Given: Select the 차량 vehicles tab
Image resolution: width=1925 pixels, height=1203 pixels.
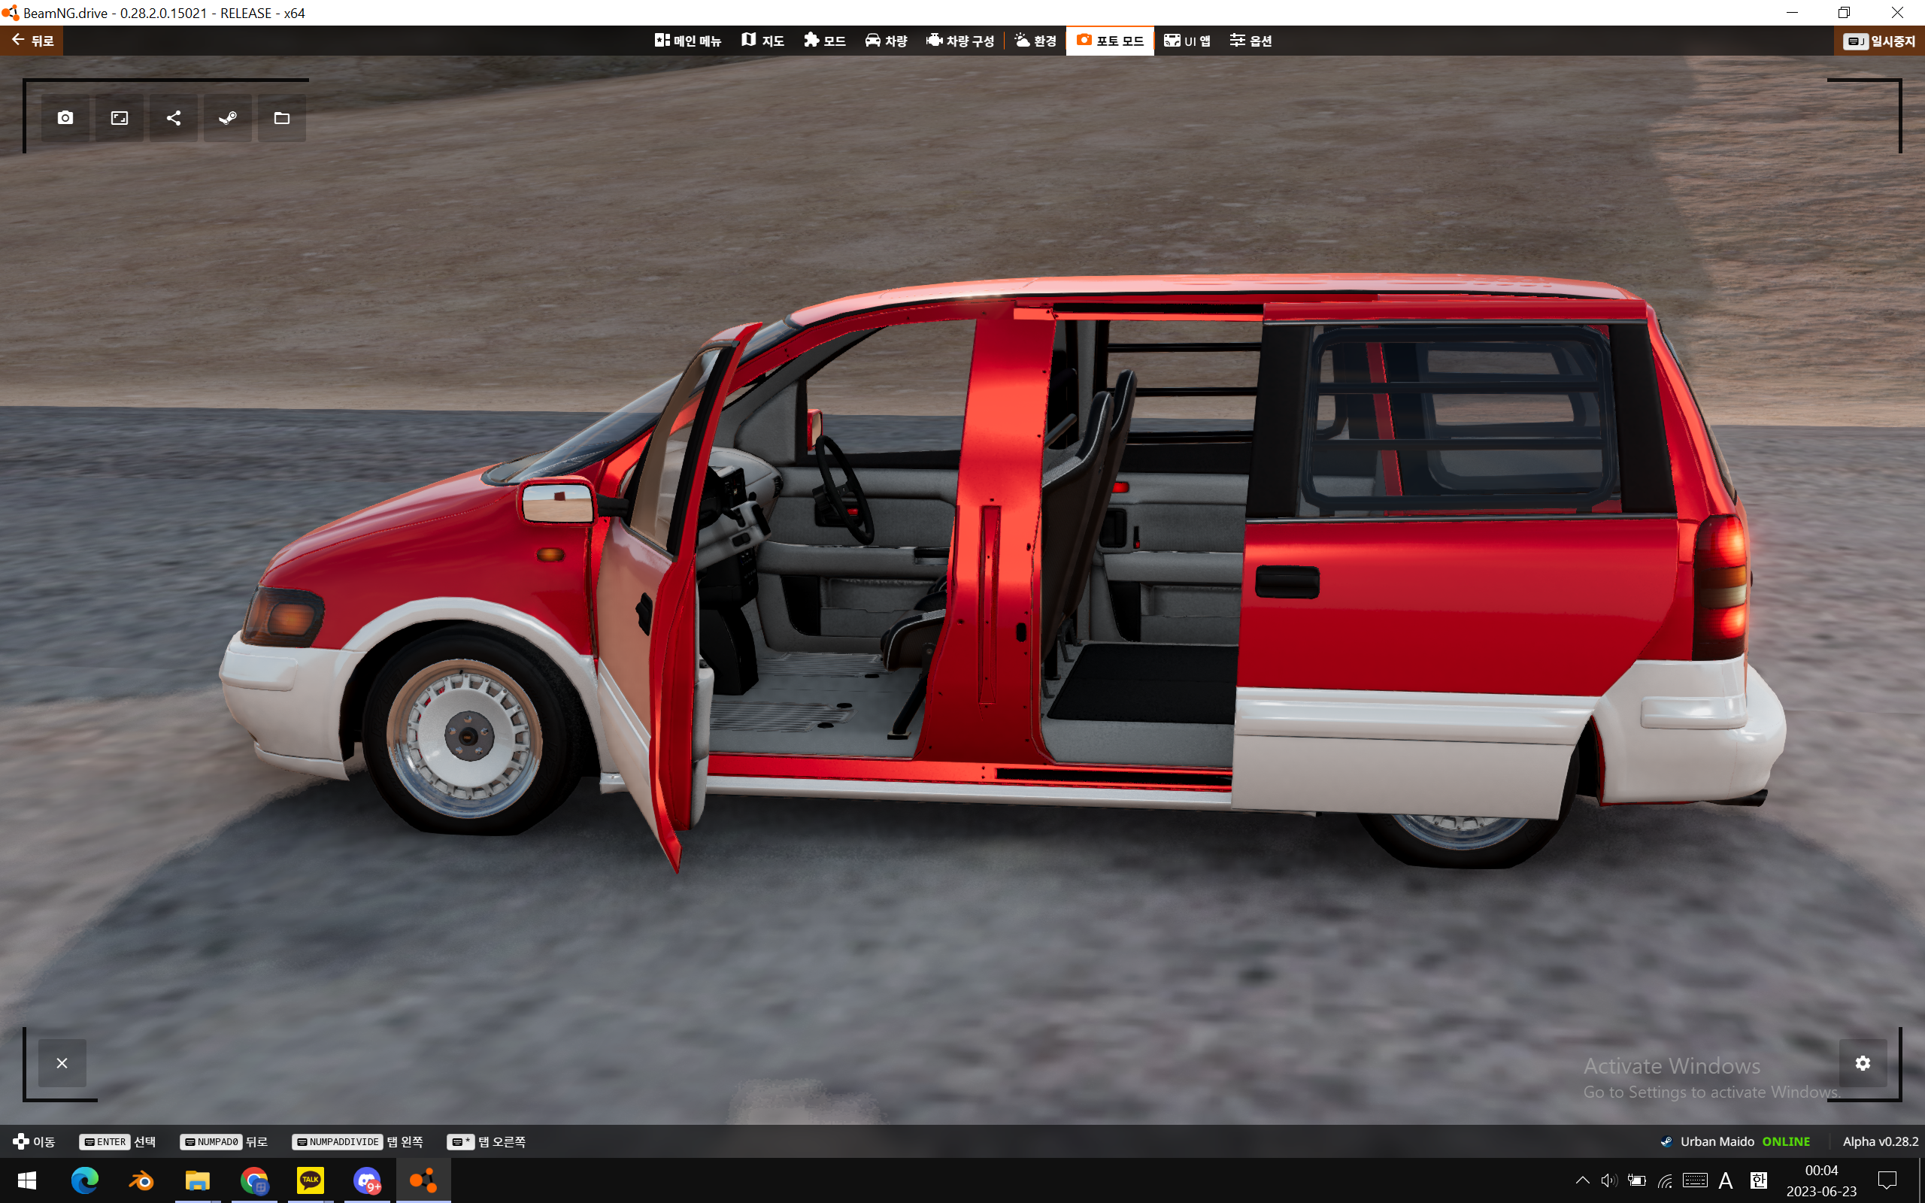Looking at the screenshot, I should 885,41.
